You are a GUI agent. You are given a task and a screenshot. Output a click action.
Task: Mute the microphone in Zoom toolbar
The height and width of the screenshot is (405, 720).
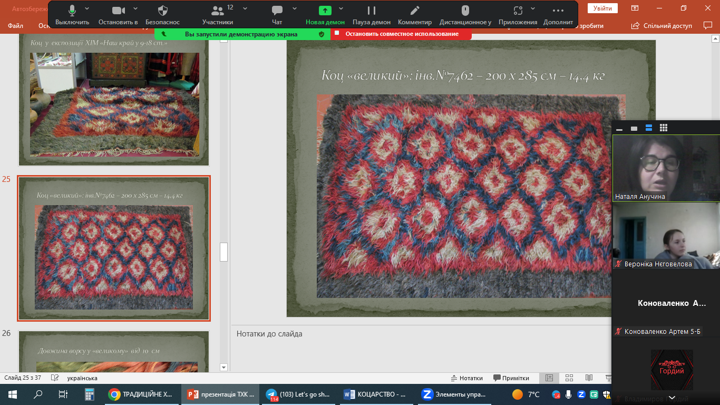coord(72,14)
